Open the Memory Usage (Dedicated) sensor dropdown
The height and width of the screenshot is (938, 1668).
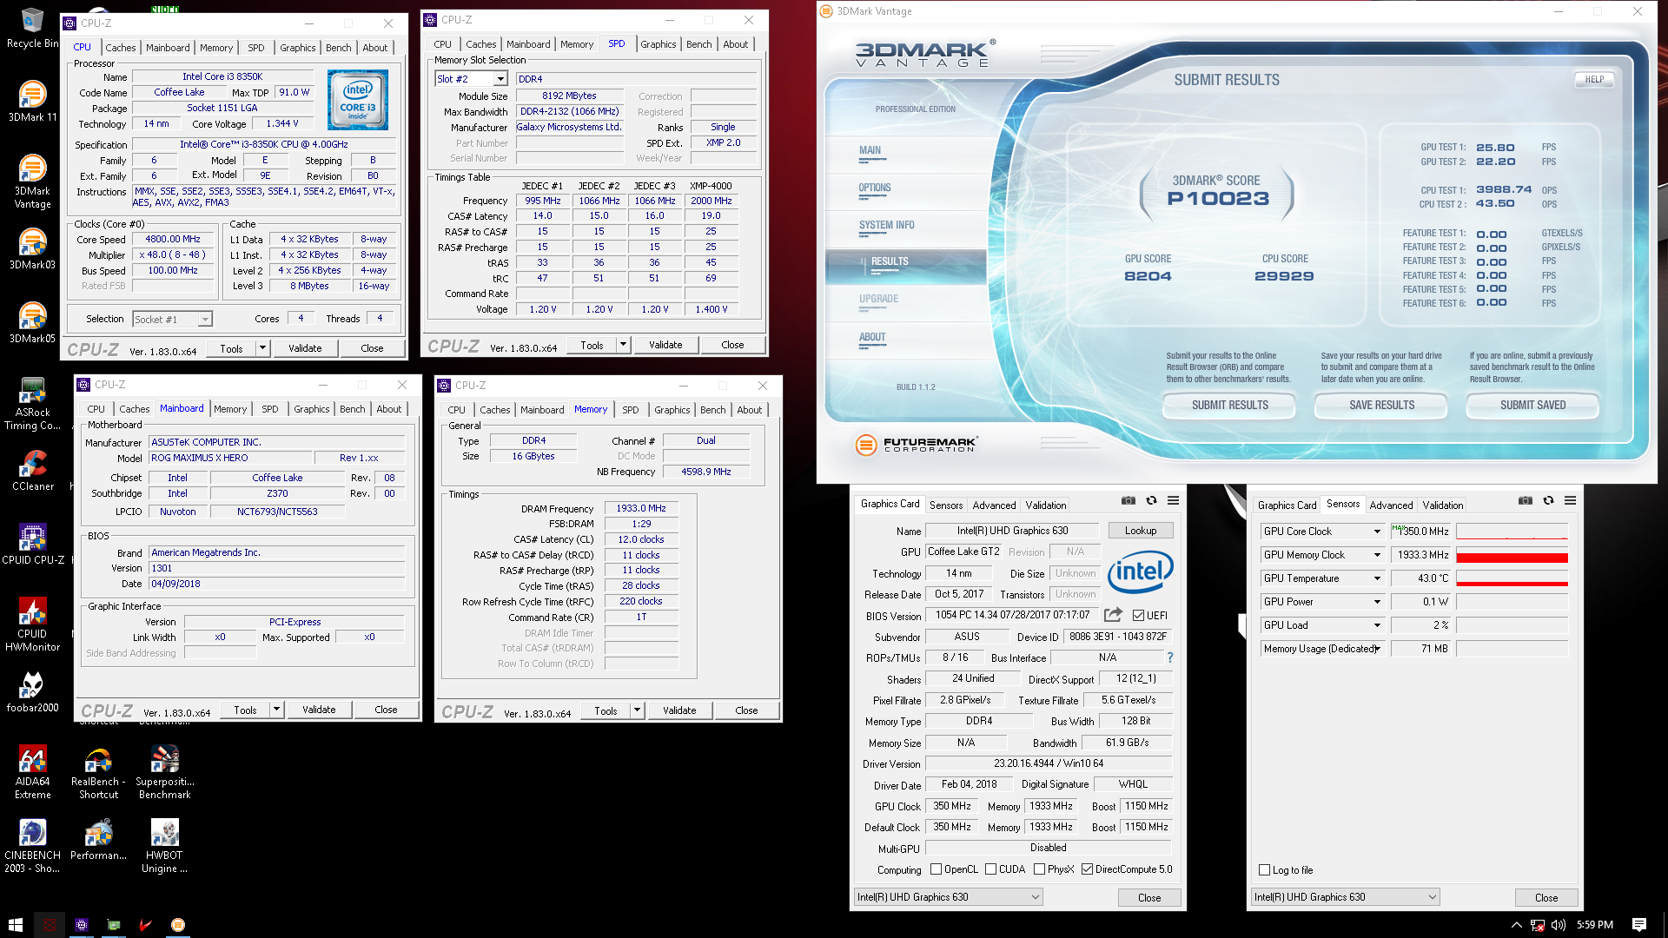[x=1376, y=649]
